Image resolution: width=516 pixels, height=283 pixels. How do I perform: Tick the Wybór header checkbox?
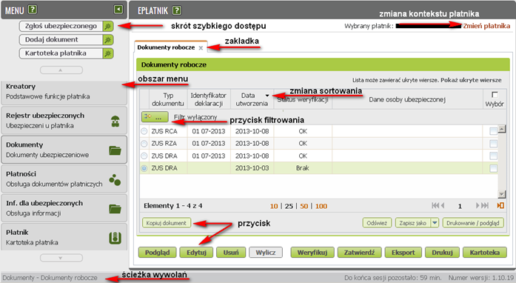pos(495,95)
